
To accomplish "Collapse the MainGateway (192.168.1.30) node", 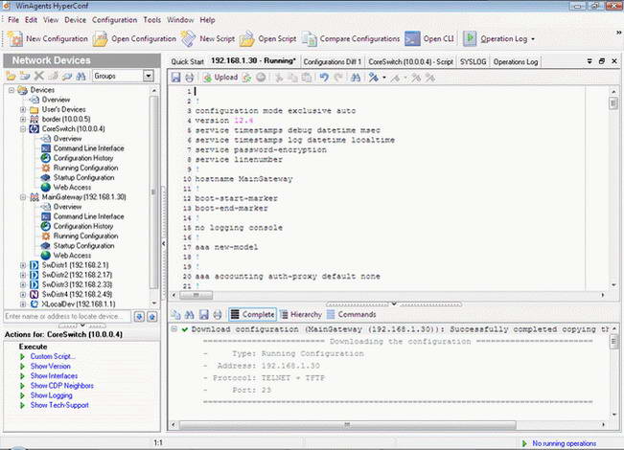I will coord(23,197).
